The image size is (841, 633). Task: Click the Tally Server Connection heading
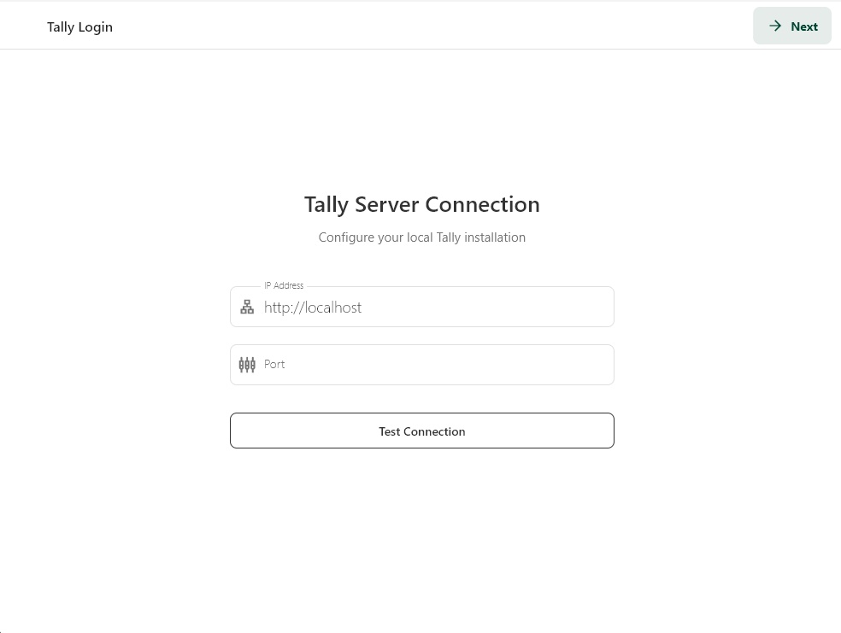421,204
